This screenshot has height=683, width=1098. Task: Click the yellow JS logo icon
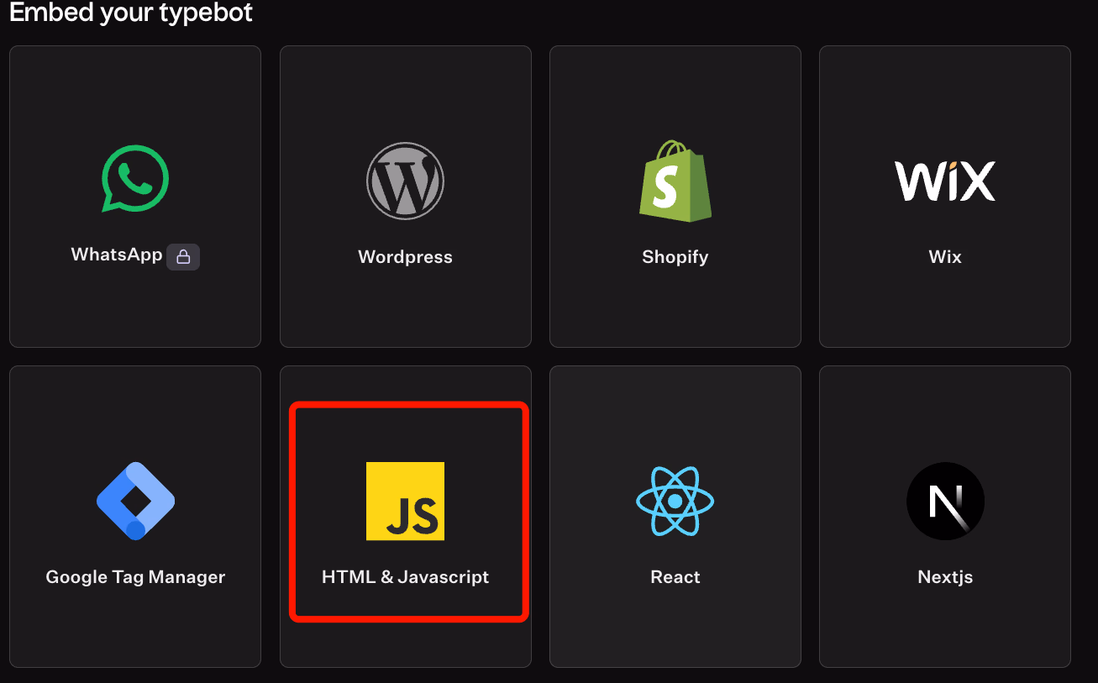[405, 501]
